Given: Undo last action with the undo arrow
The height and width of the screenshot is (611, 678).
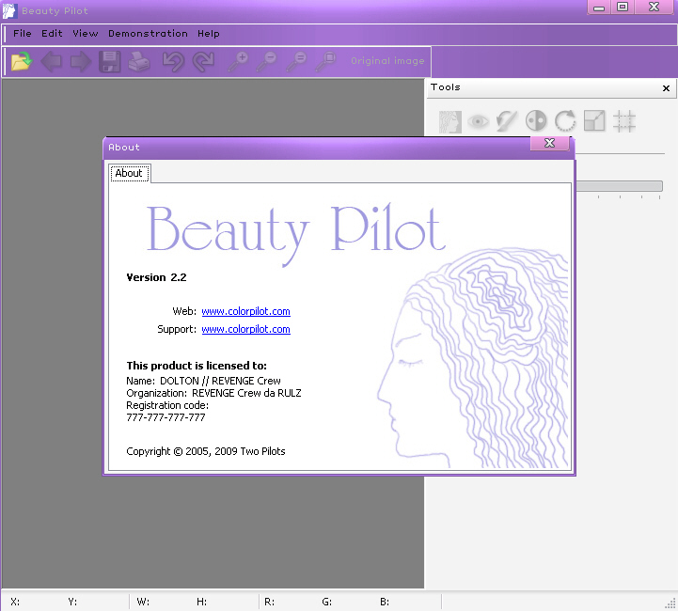Looking at the screenshot, I should coord(173,61).
